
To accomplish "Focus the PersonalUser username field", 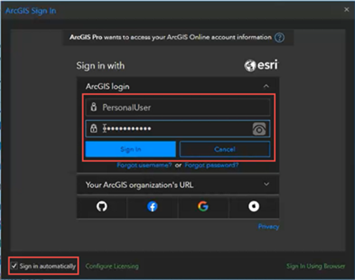I will [178, 107].
